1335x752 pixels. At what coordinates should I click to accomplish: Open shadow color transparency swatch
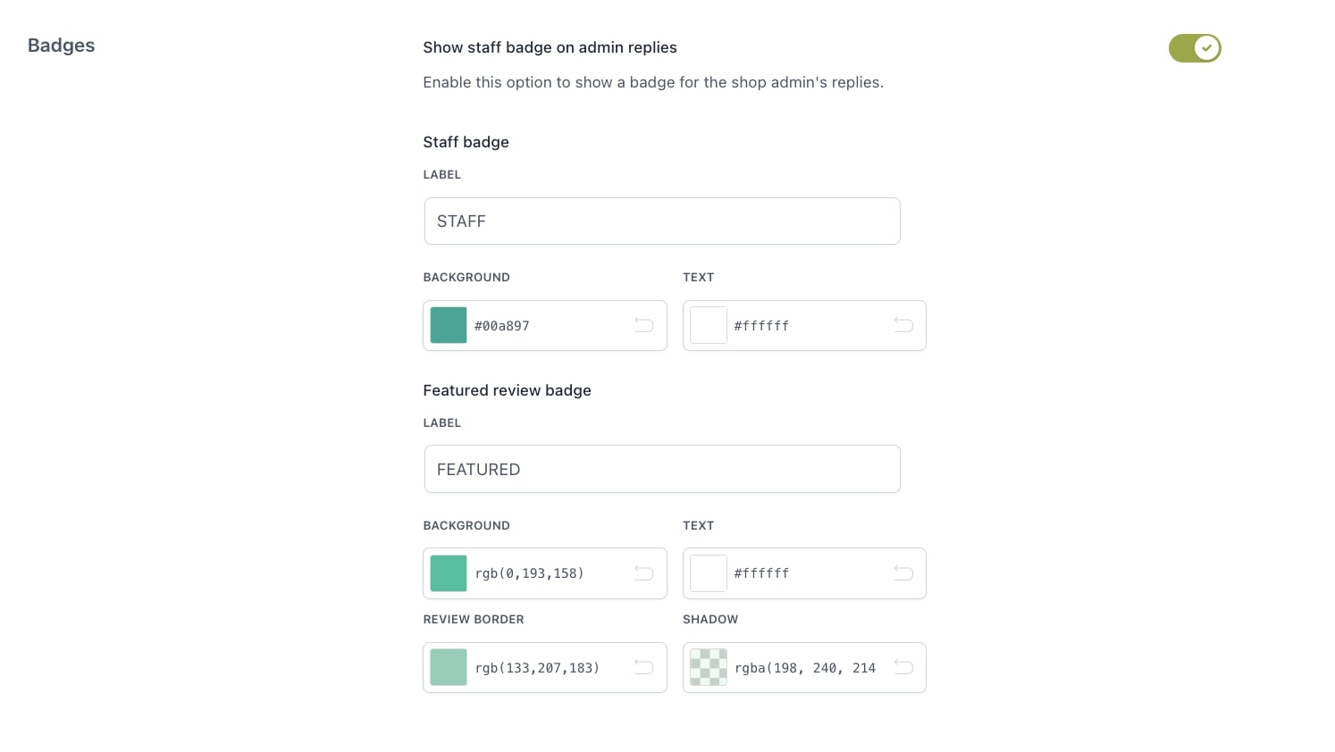709,667
